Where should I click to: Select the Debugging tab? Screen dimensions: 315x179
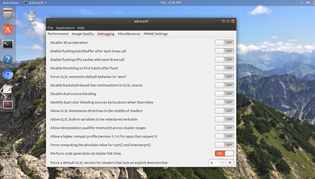coord(106,34)
